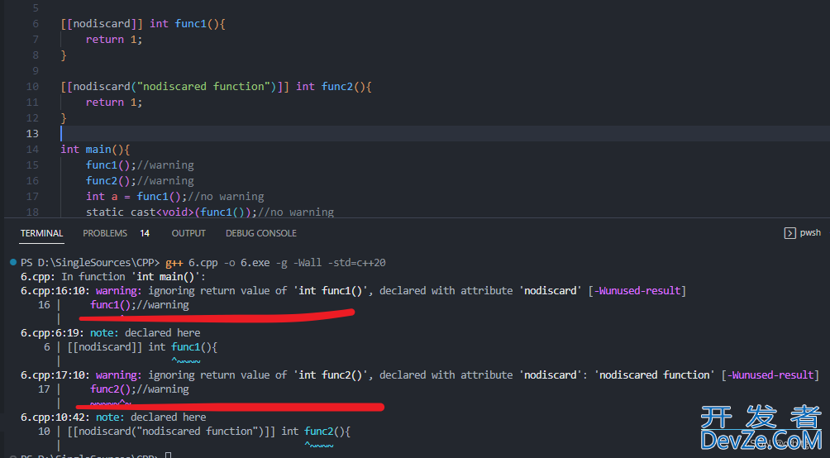
Task: Click the func1();//warning line in editor
Action: coord(141,165)
